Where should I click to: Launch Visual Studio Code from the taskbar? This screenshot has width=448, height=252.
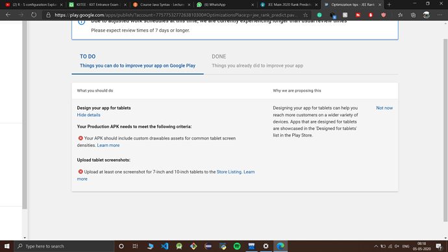click(x=164, y=246)
